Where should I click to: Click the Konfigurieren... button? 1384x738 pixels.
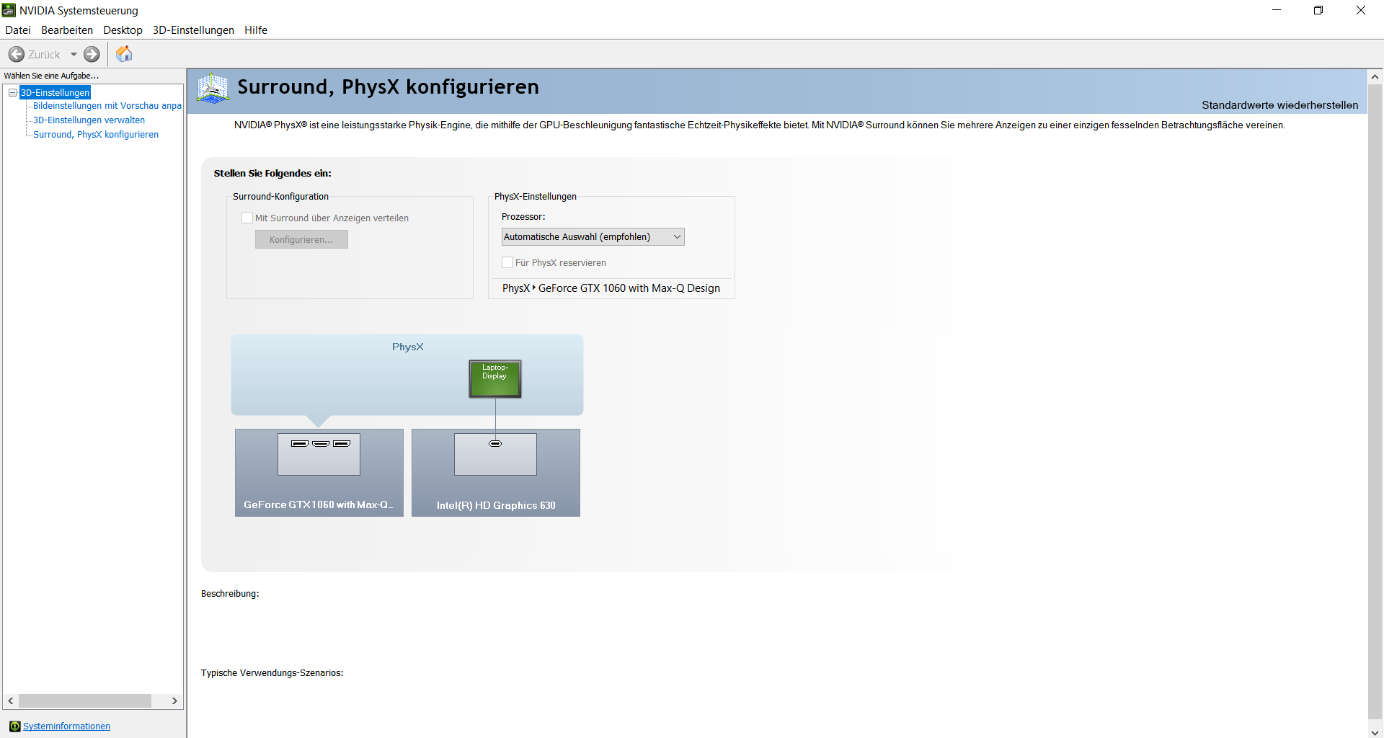pos(301,239)
